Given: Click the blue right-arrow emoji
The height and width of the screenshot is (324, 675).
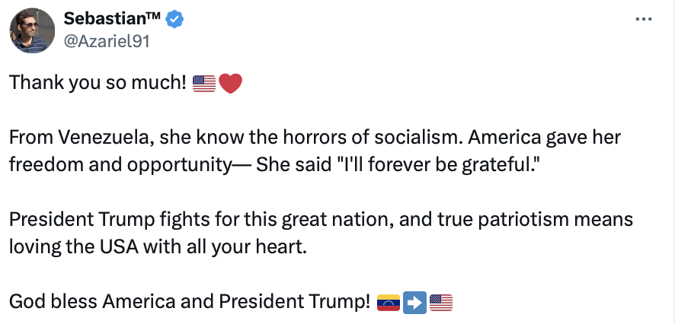Looking at the screenshot, I should click(x=414, y=303).
